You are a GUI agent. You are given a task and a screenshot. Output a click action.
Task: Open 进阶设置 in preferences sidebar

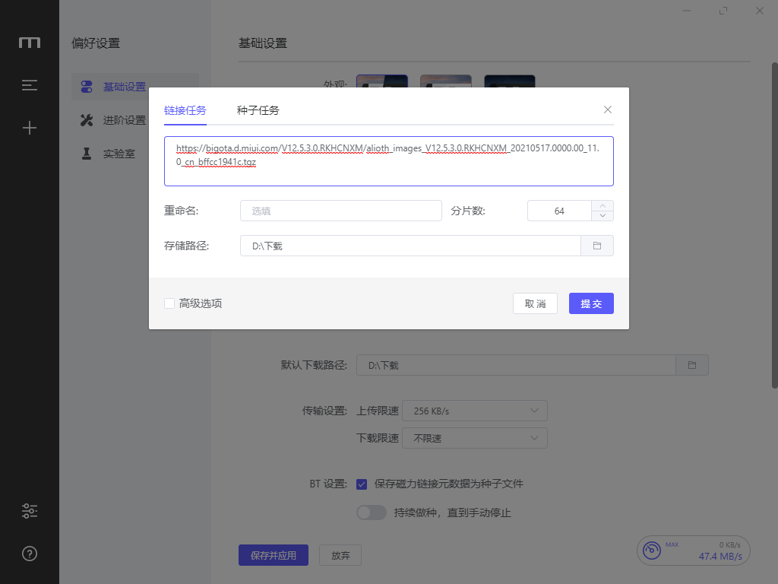124,120
